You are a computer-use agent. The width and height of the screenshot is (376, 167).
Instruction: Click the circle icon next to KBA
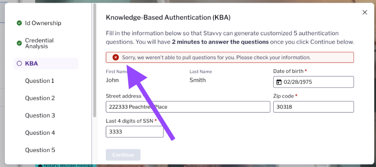click(19, 63)
